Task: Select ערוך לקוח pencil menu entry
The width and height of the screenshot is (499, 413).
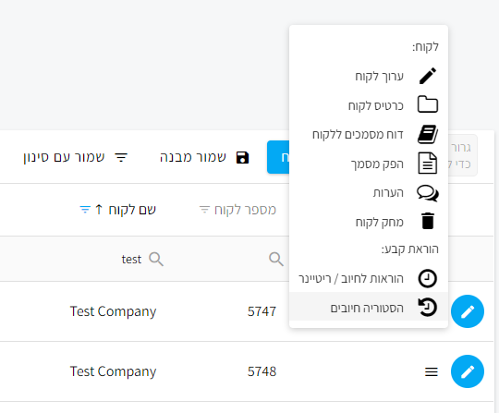Action: (369, 76)
